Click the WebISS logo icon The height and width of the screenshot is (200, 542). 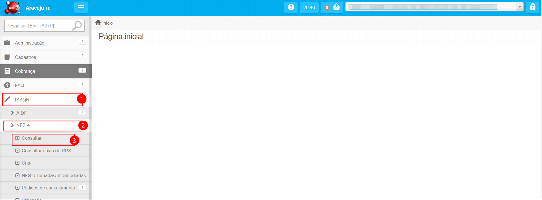click(12, 8)
